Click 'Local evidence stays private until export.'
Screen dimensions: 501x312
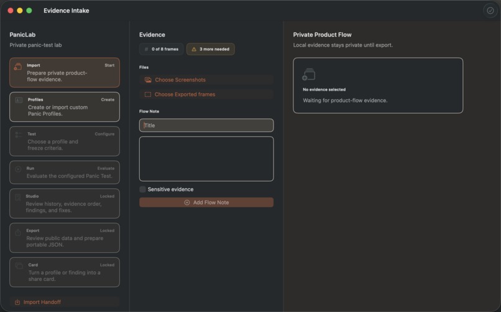(x=343, y=45)
